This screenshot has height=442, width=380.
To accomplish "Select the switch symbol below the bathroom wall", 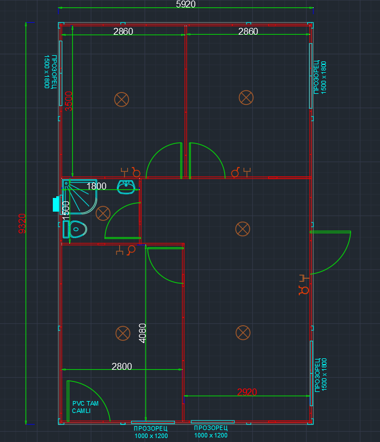I will [131, 250].
